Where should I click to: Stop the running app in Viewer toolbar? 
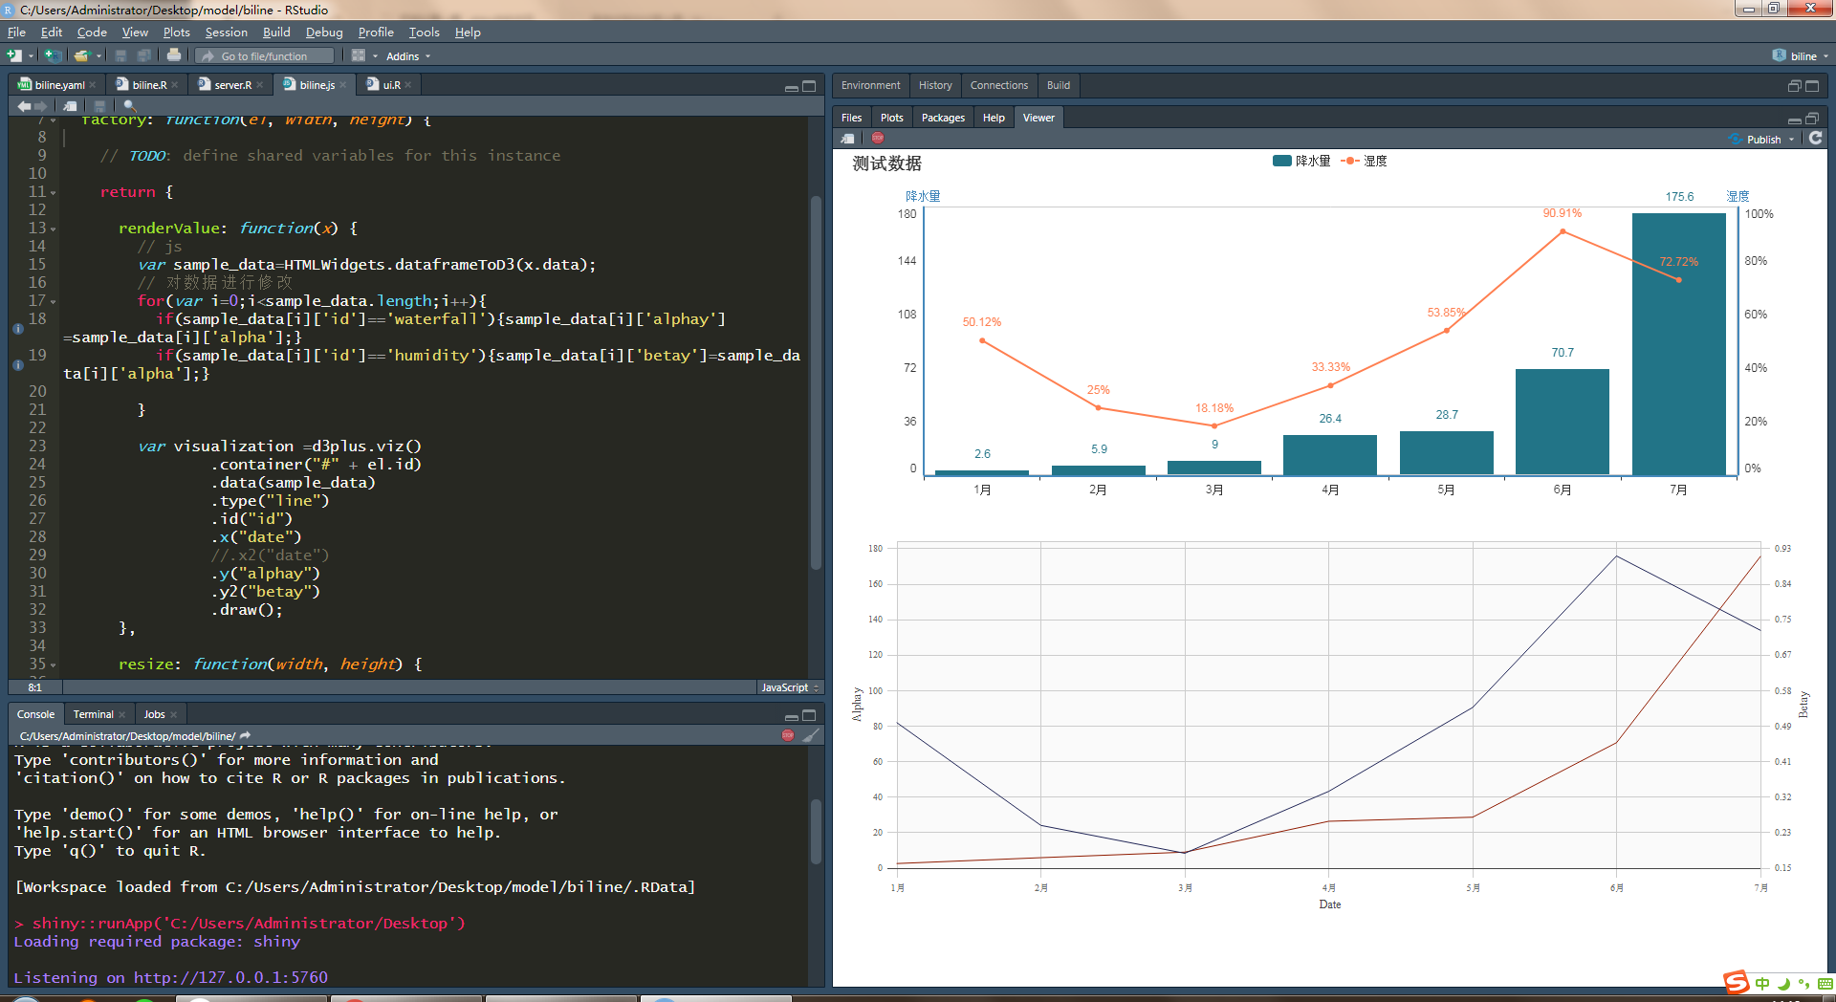(878, 139)
